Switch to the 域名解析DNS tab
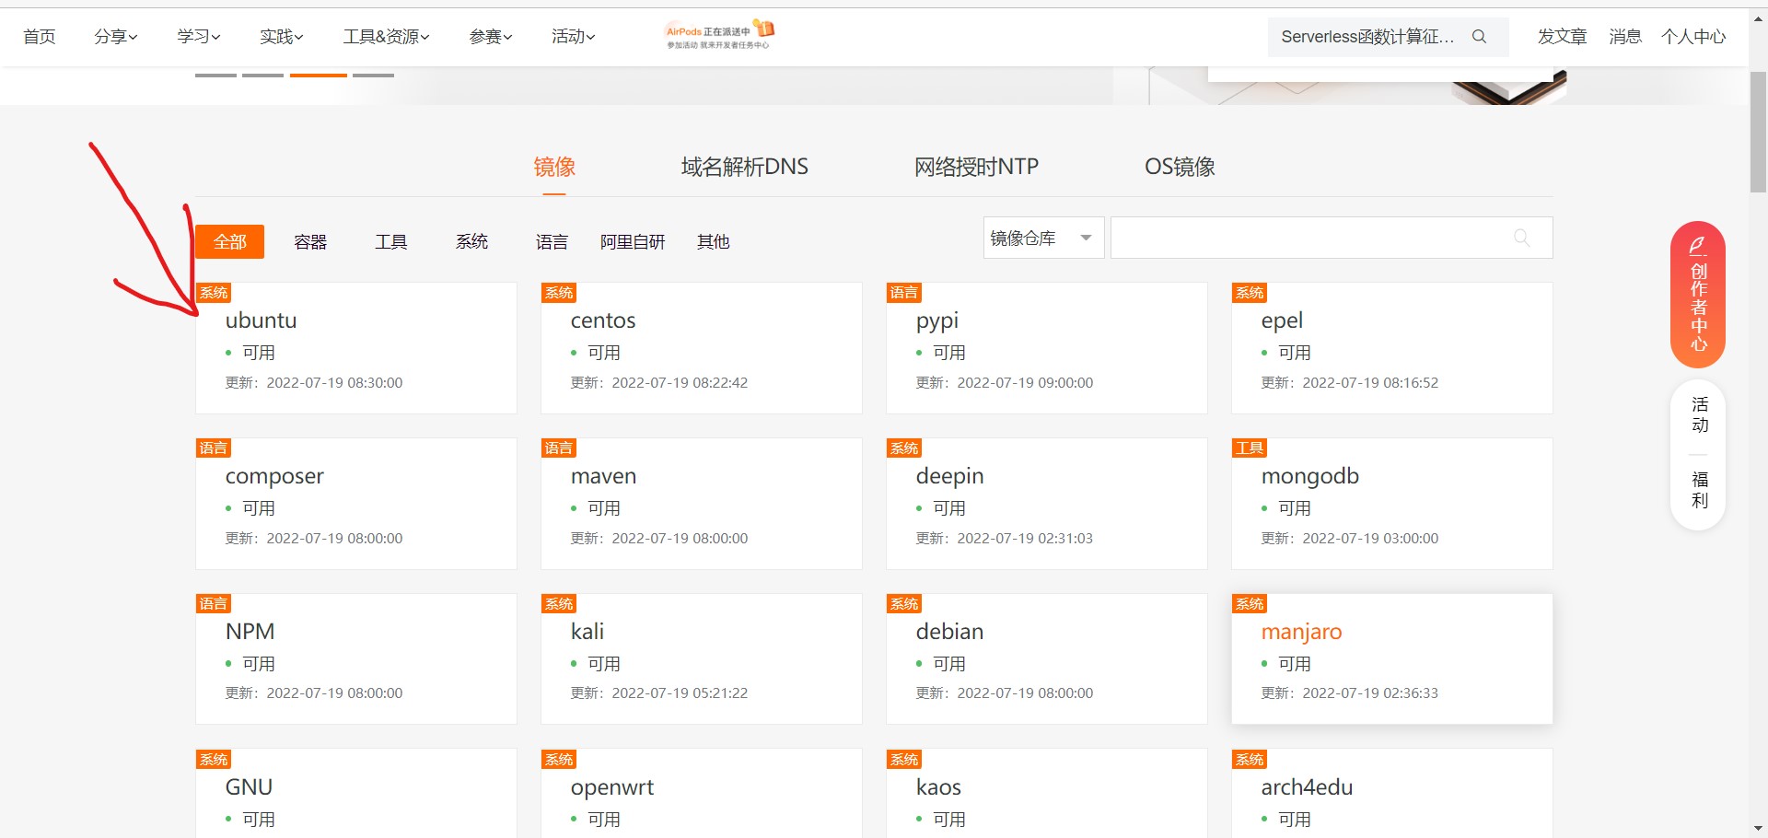The height and width of the screenshot is (838, 1768). coord(745,167)
